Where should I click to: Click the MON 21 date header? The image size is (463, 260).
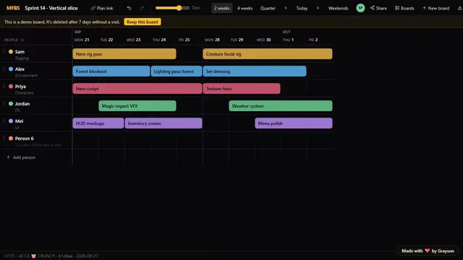tap(82, 40)
